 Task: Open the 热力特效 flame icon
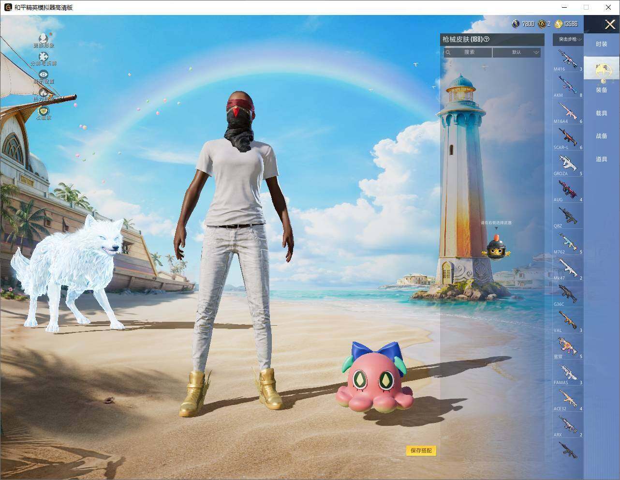point(44,94)
